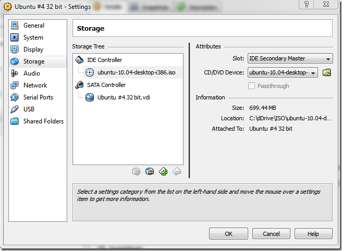Click the CD disc icon for the ISO
Screen dimensions: 342x251
[90, 72]
